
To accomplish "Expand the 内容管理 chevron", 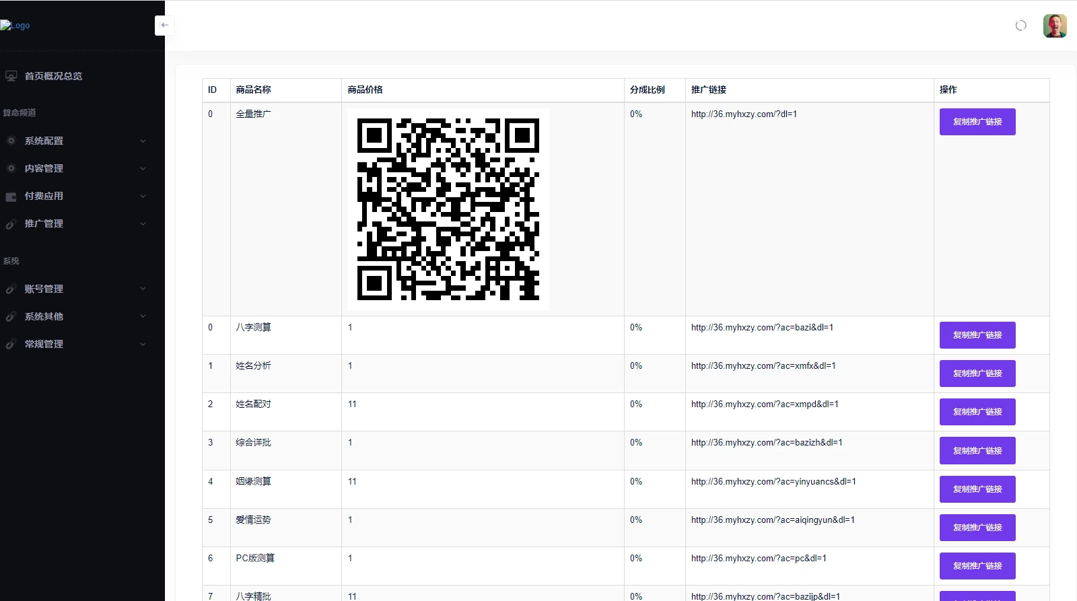I will click(x=143, y=168).
